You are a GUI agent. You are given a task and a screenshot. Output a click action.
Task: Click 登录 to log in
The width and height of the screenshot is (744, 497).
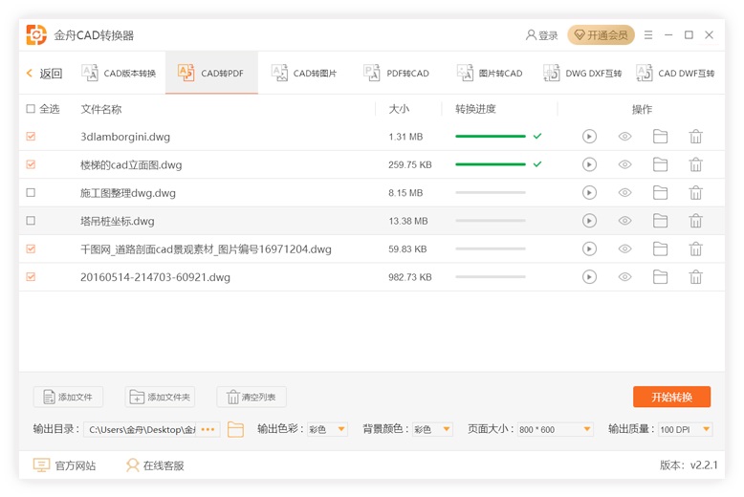click(542, 35)
